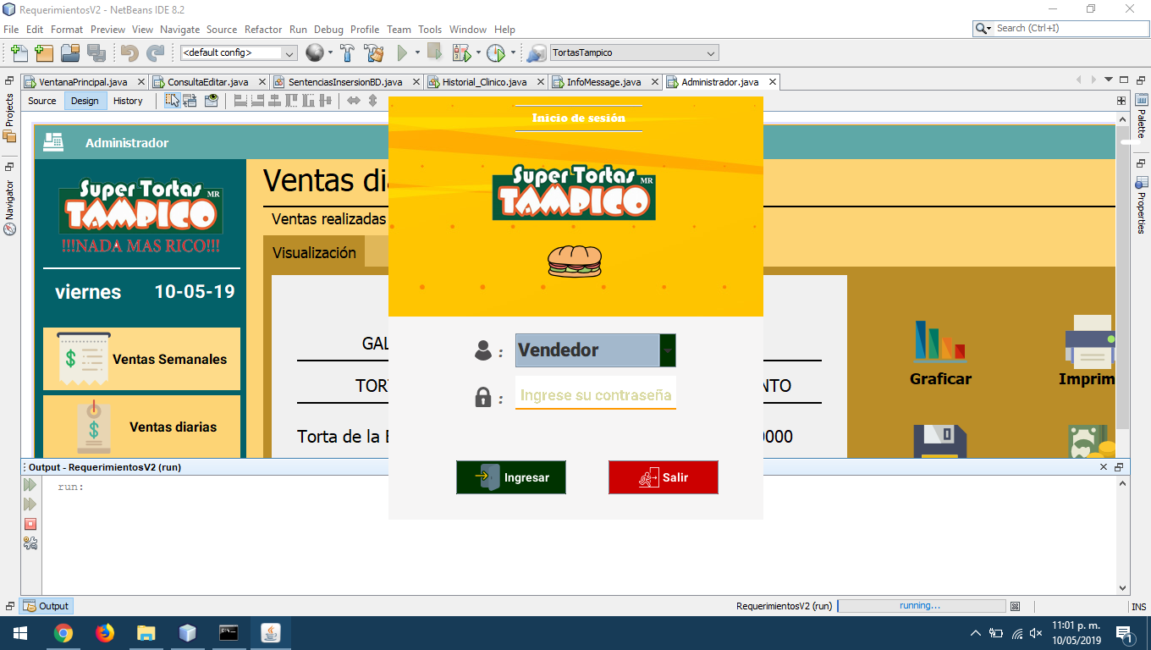Click the change vertical resizability arrow
The image size is (1151, 650).
(372, 101)
